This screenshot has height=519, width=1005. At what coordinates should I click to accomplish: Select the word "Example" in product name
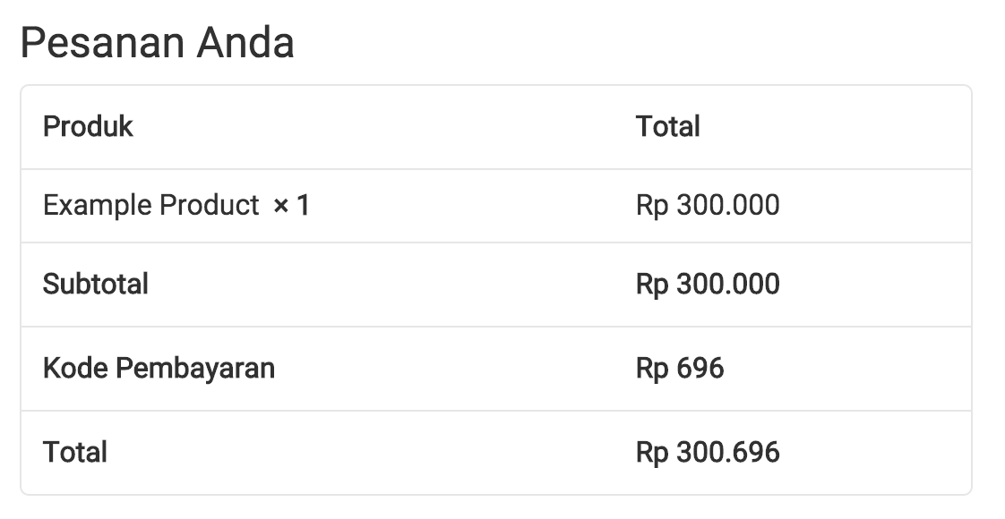point(97,206)
